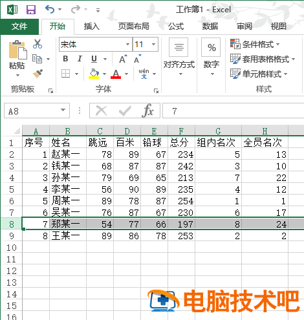Toggle underline formatting
The width and height of the screenshot is (304, 320).
pyautogui.click(x=94, y=59)
